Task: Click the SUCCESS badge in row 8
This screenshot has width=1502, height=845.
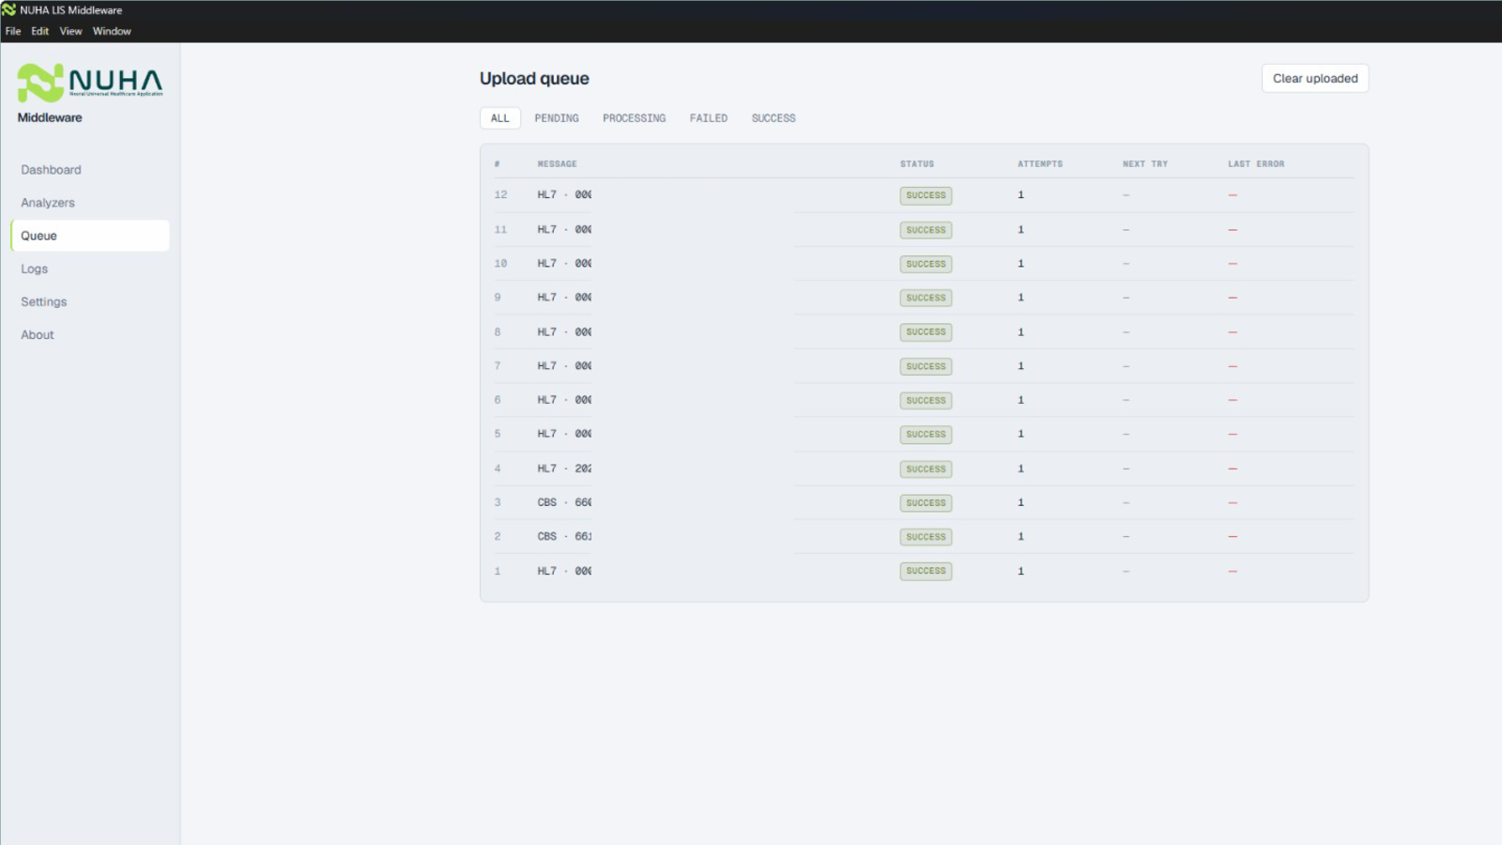Action: (926, 332)
